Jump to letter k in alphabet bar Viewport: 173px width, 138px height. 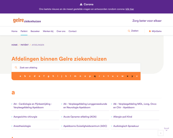[x=66, y=76]
